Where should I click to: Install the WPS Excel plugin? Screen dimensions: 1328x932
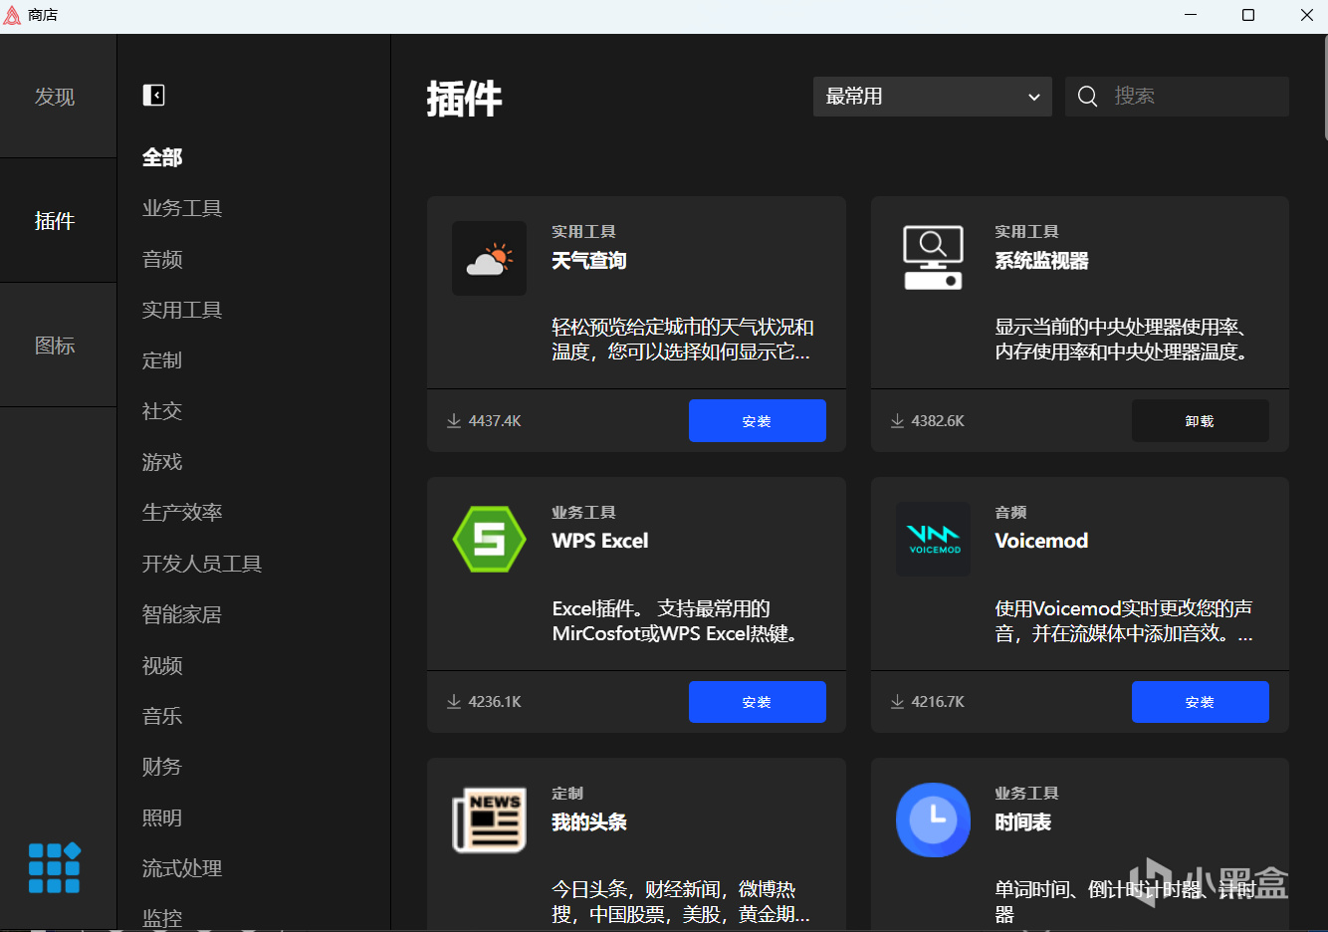pos(758,702)
